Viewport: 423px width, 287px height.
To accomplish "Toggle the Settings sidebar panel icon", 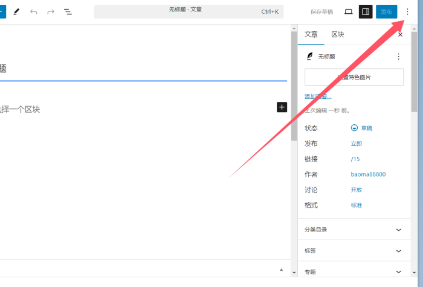I will tap(366, 11).
